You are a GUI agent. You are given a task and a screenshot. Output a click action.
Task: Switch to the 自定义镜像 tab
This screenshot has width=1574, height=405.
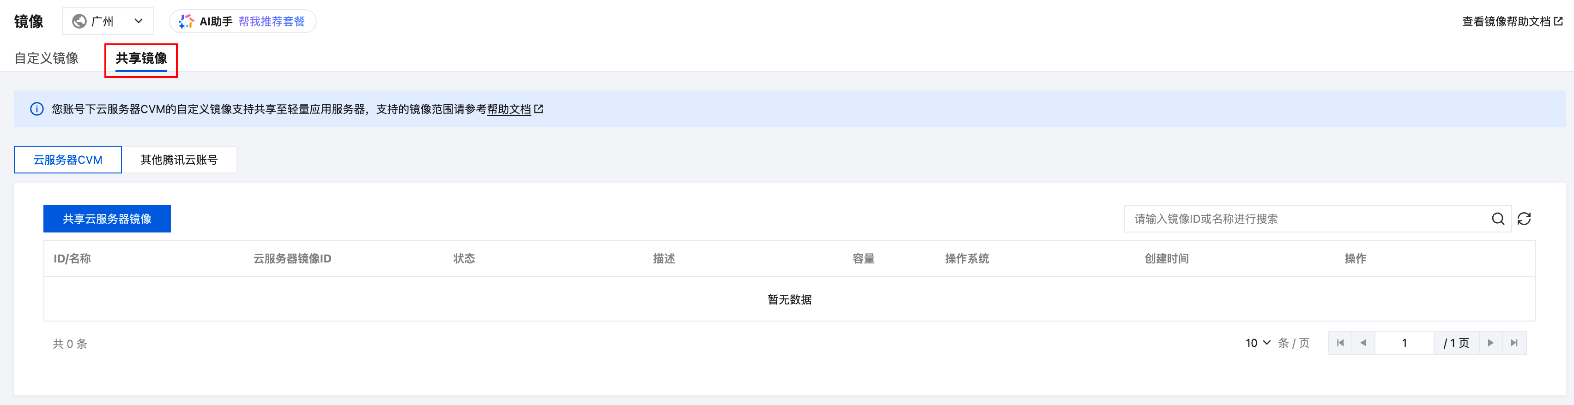coord(47,58)
